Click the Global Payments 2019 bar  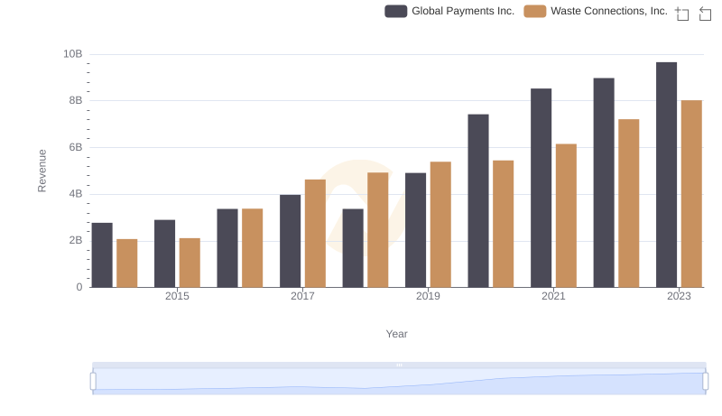click(x=416, y=230)
